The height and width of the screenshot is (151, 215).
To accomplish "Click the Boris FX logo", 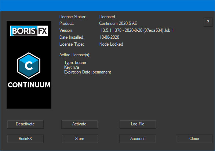I will [x=29, y=31].
